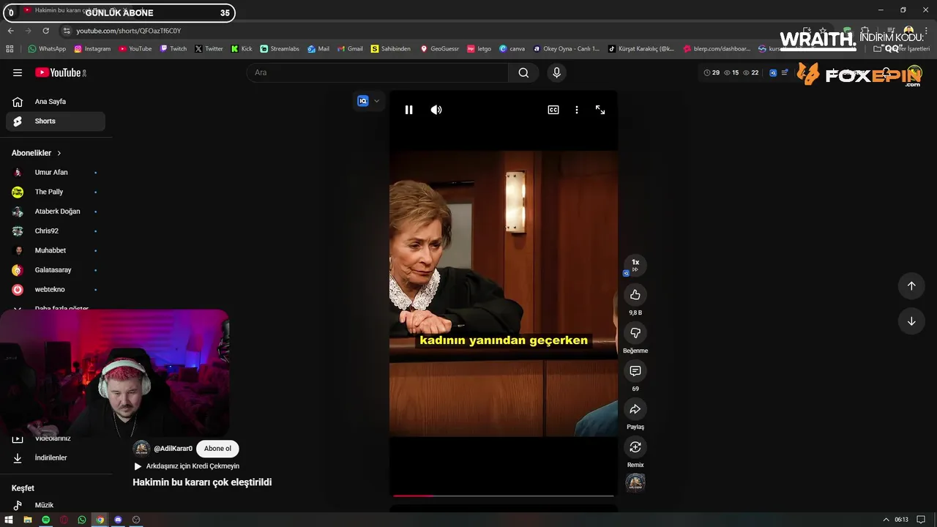Image resolution: width=937 pixels, height=527 pixels.
Task: Open the comments with 69 replies
Action: [635, 371]
